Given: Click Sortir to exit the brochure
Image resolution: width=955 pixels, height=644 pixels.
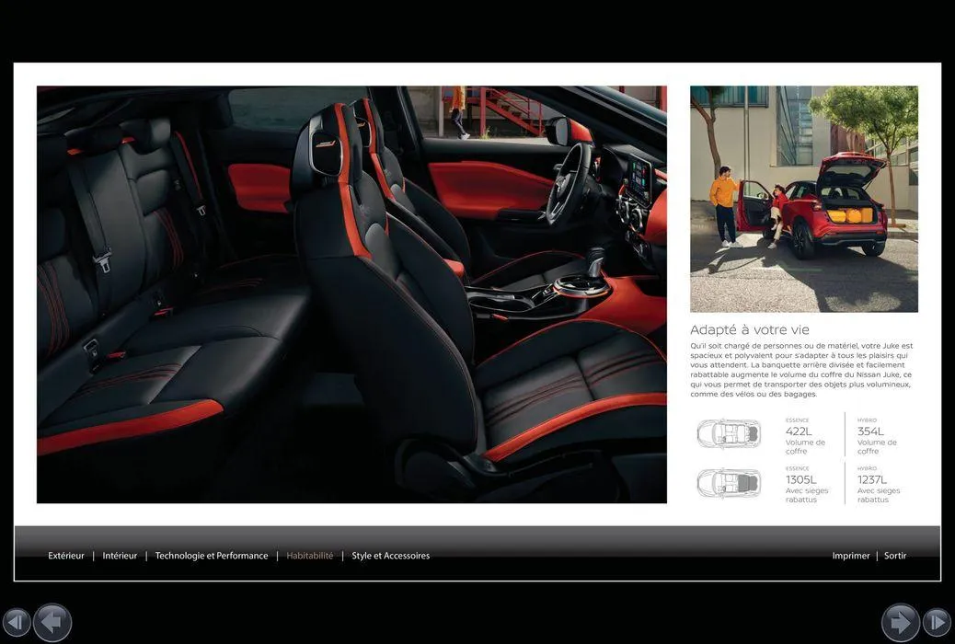Looking at the screenshot, I should 895,556.
